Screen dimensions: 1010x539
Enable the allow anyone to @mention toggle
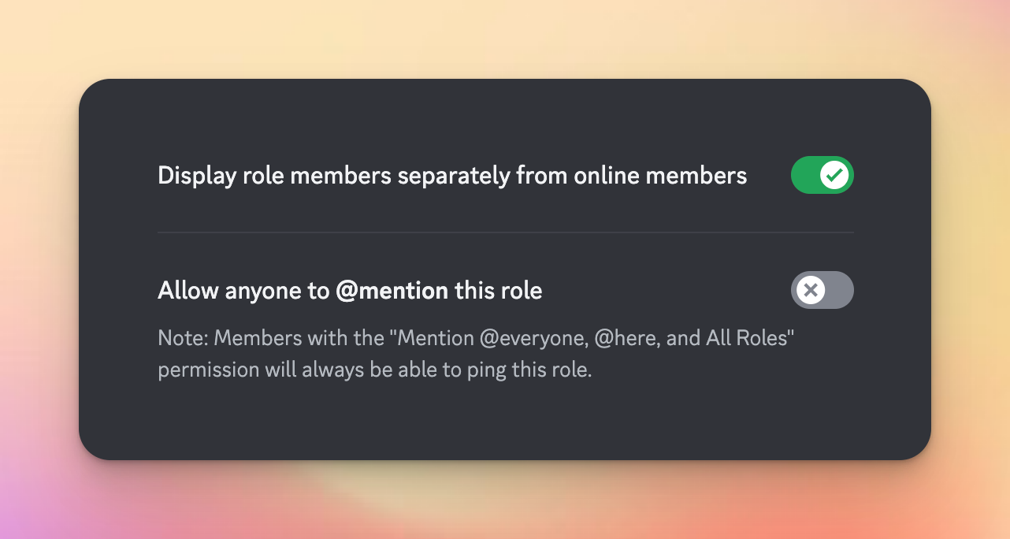pyautogui.click(x=822, y=290)
